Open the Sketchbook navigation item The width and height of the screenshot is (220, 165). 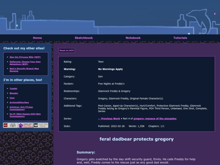point(84,38)
